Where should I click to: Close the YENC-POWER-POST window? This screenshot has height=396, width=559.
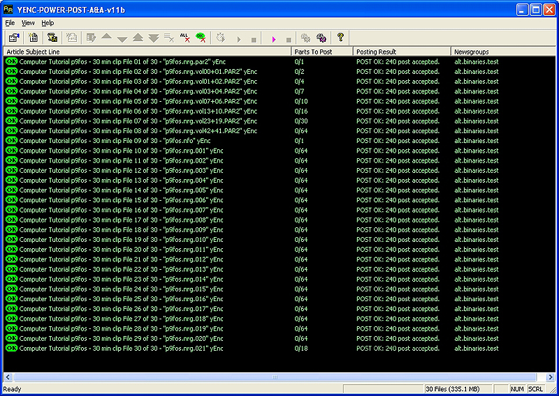pyautogui.click(x=549, y=10)
